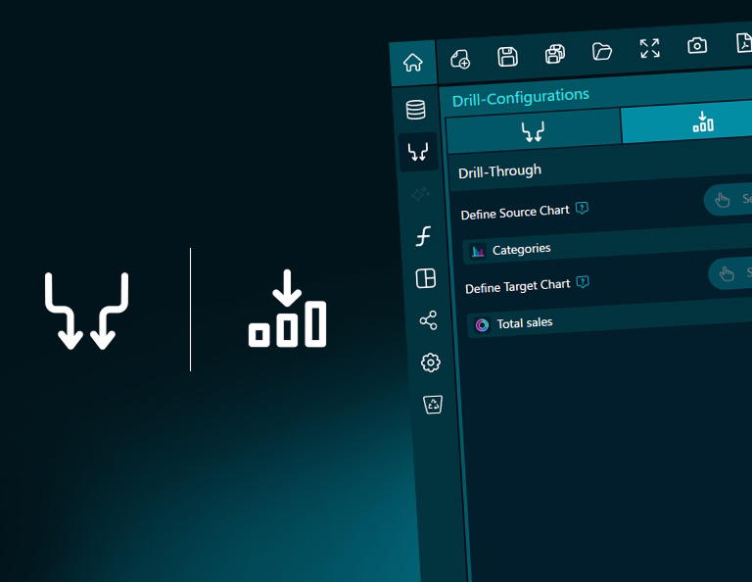Click the Save All multi-disk icon
This screenshot has height=582, width=752.
pyautogui.click(x=555, y=53)
